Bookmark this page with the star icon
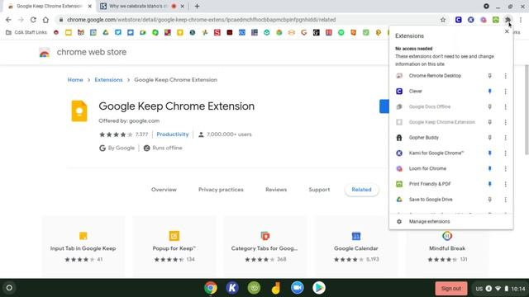529x297 pixels. [x=443, y=20]
